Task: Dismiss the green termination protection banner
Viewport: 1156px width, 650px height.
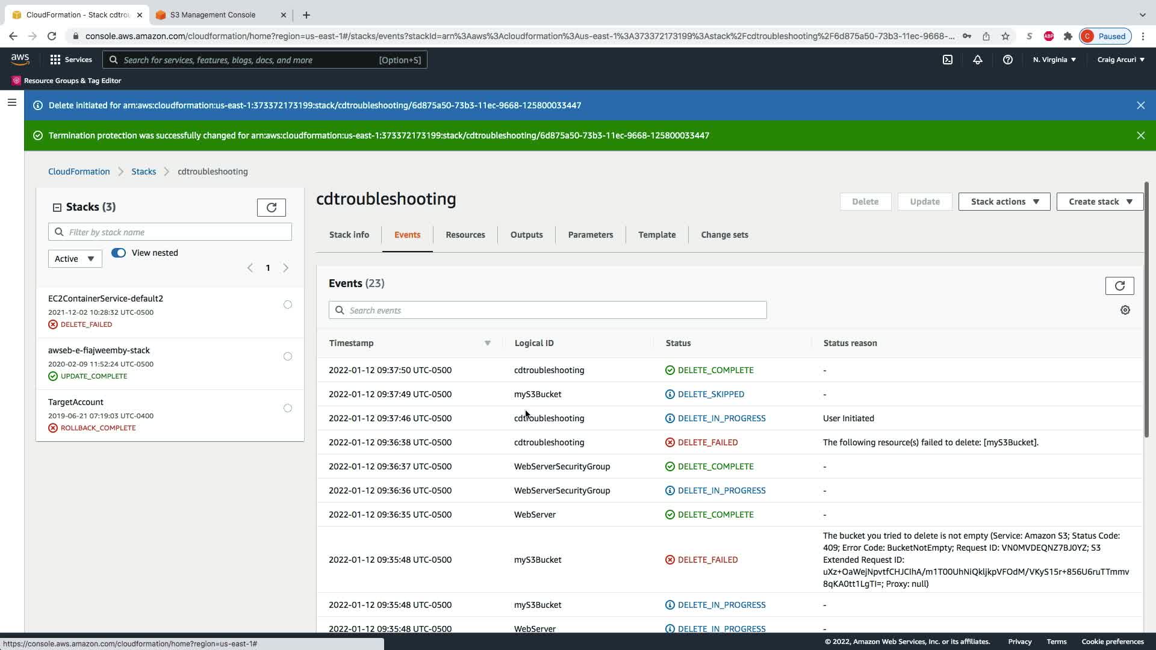Action: click(x=1140, y=135)
